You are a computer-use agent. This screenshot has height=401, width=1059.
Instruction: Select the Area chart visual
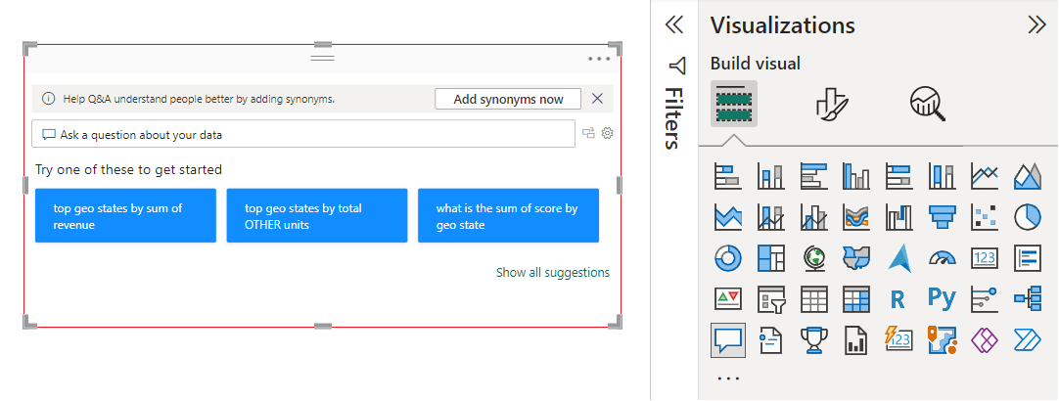(x=1028, y=176)
